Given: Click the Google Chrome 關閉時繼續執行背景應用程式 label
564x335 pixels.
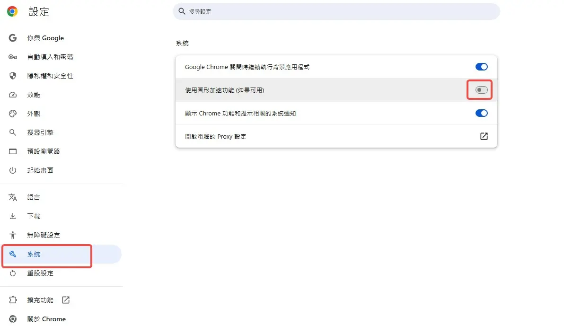Looking at the screenshot, I should point(247,67).
